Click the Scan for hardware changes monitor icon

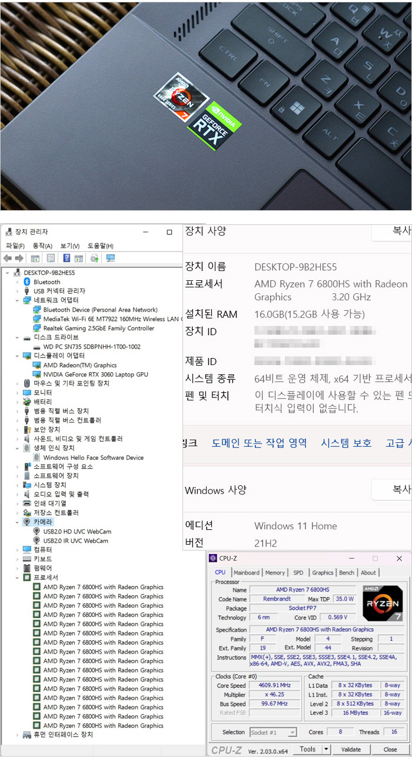pos(110,258)
